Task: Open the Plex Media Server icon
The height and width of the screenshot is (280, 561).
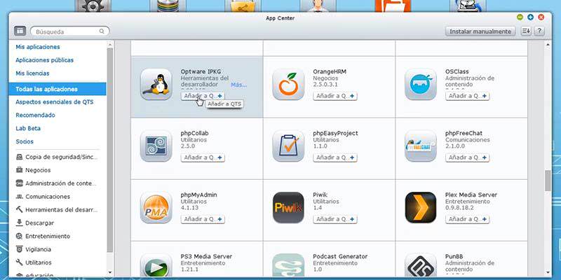Action: [420, 207]
